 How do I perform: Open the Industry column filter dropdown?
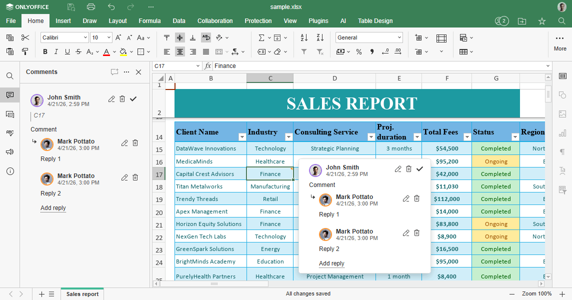click(x=288, y=137)
